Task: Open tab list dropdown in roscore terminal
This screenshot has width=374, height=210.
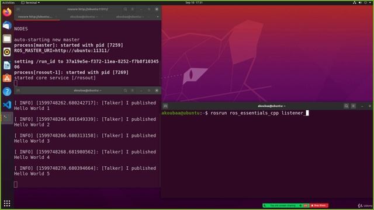Action: coord(158,17)
